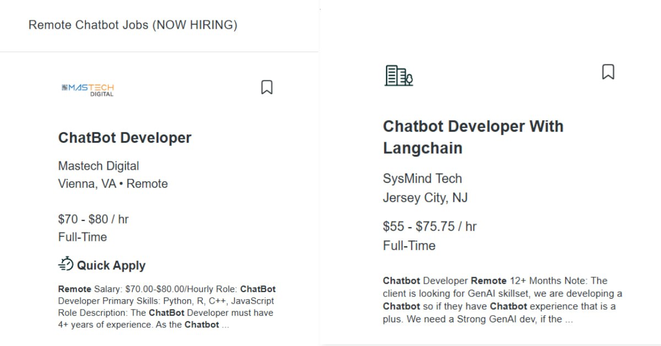The image size is (661, 346).
Task: Open the ChatBot Developer job title
Action: (125, 138)
